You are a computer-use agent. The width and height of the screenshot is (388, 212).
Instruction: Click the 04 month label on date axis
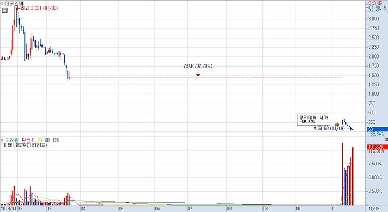pyautogui.click(x=83, y=209)
